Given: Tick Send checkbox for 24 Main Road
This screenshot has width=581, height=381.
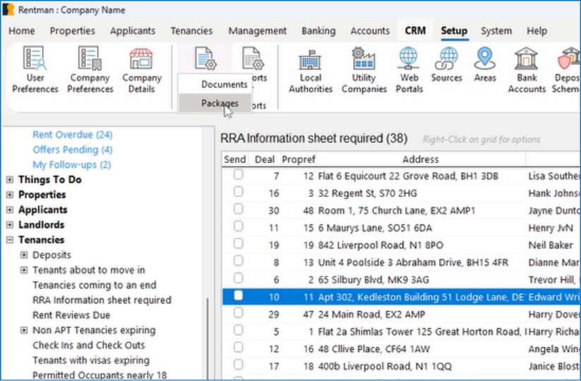Looking at the screenshot, I should click(238, 313).
